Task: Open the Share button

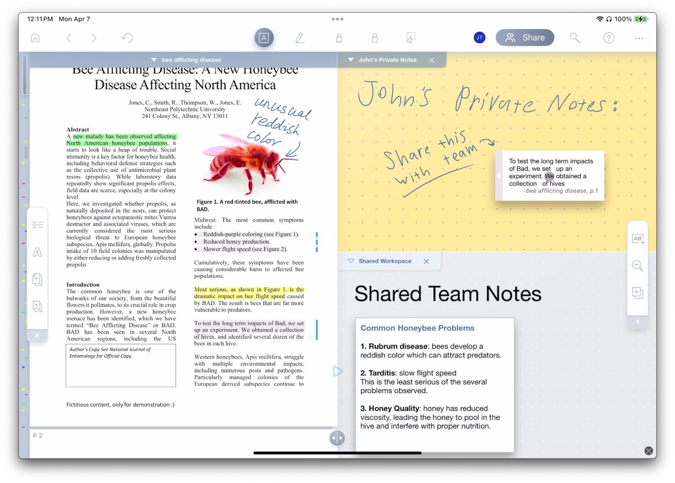Action: tap(525, 37)
